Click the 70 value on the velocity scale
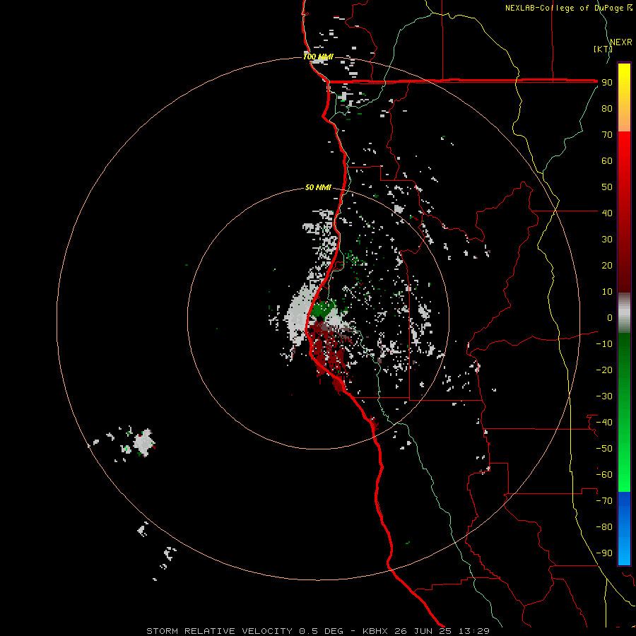The image size is (636, 636). click(x=607, y=135)
